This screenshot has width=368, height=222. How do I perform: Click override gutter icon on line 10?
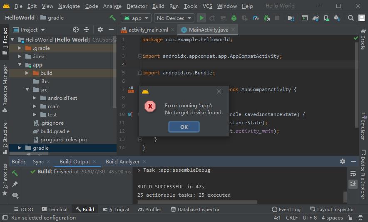point(130,114)
